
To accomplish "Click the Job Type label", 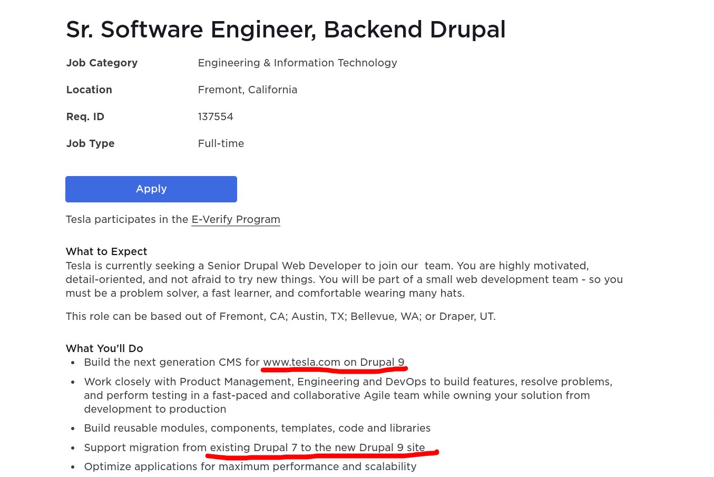I will [x=90, y=143].
